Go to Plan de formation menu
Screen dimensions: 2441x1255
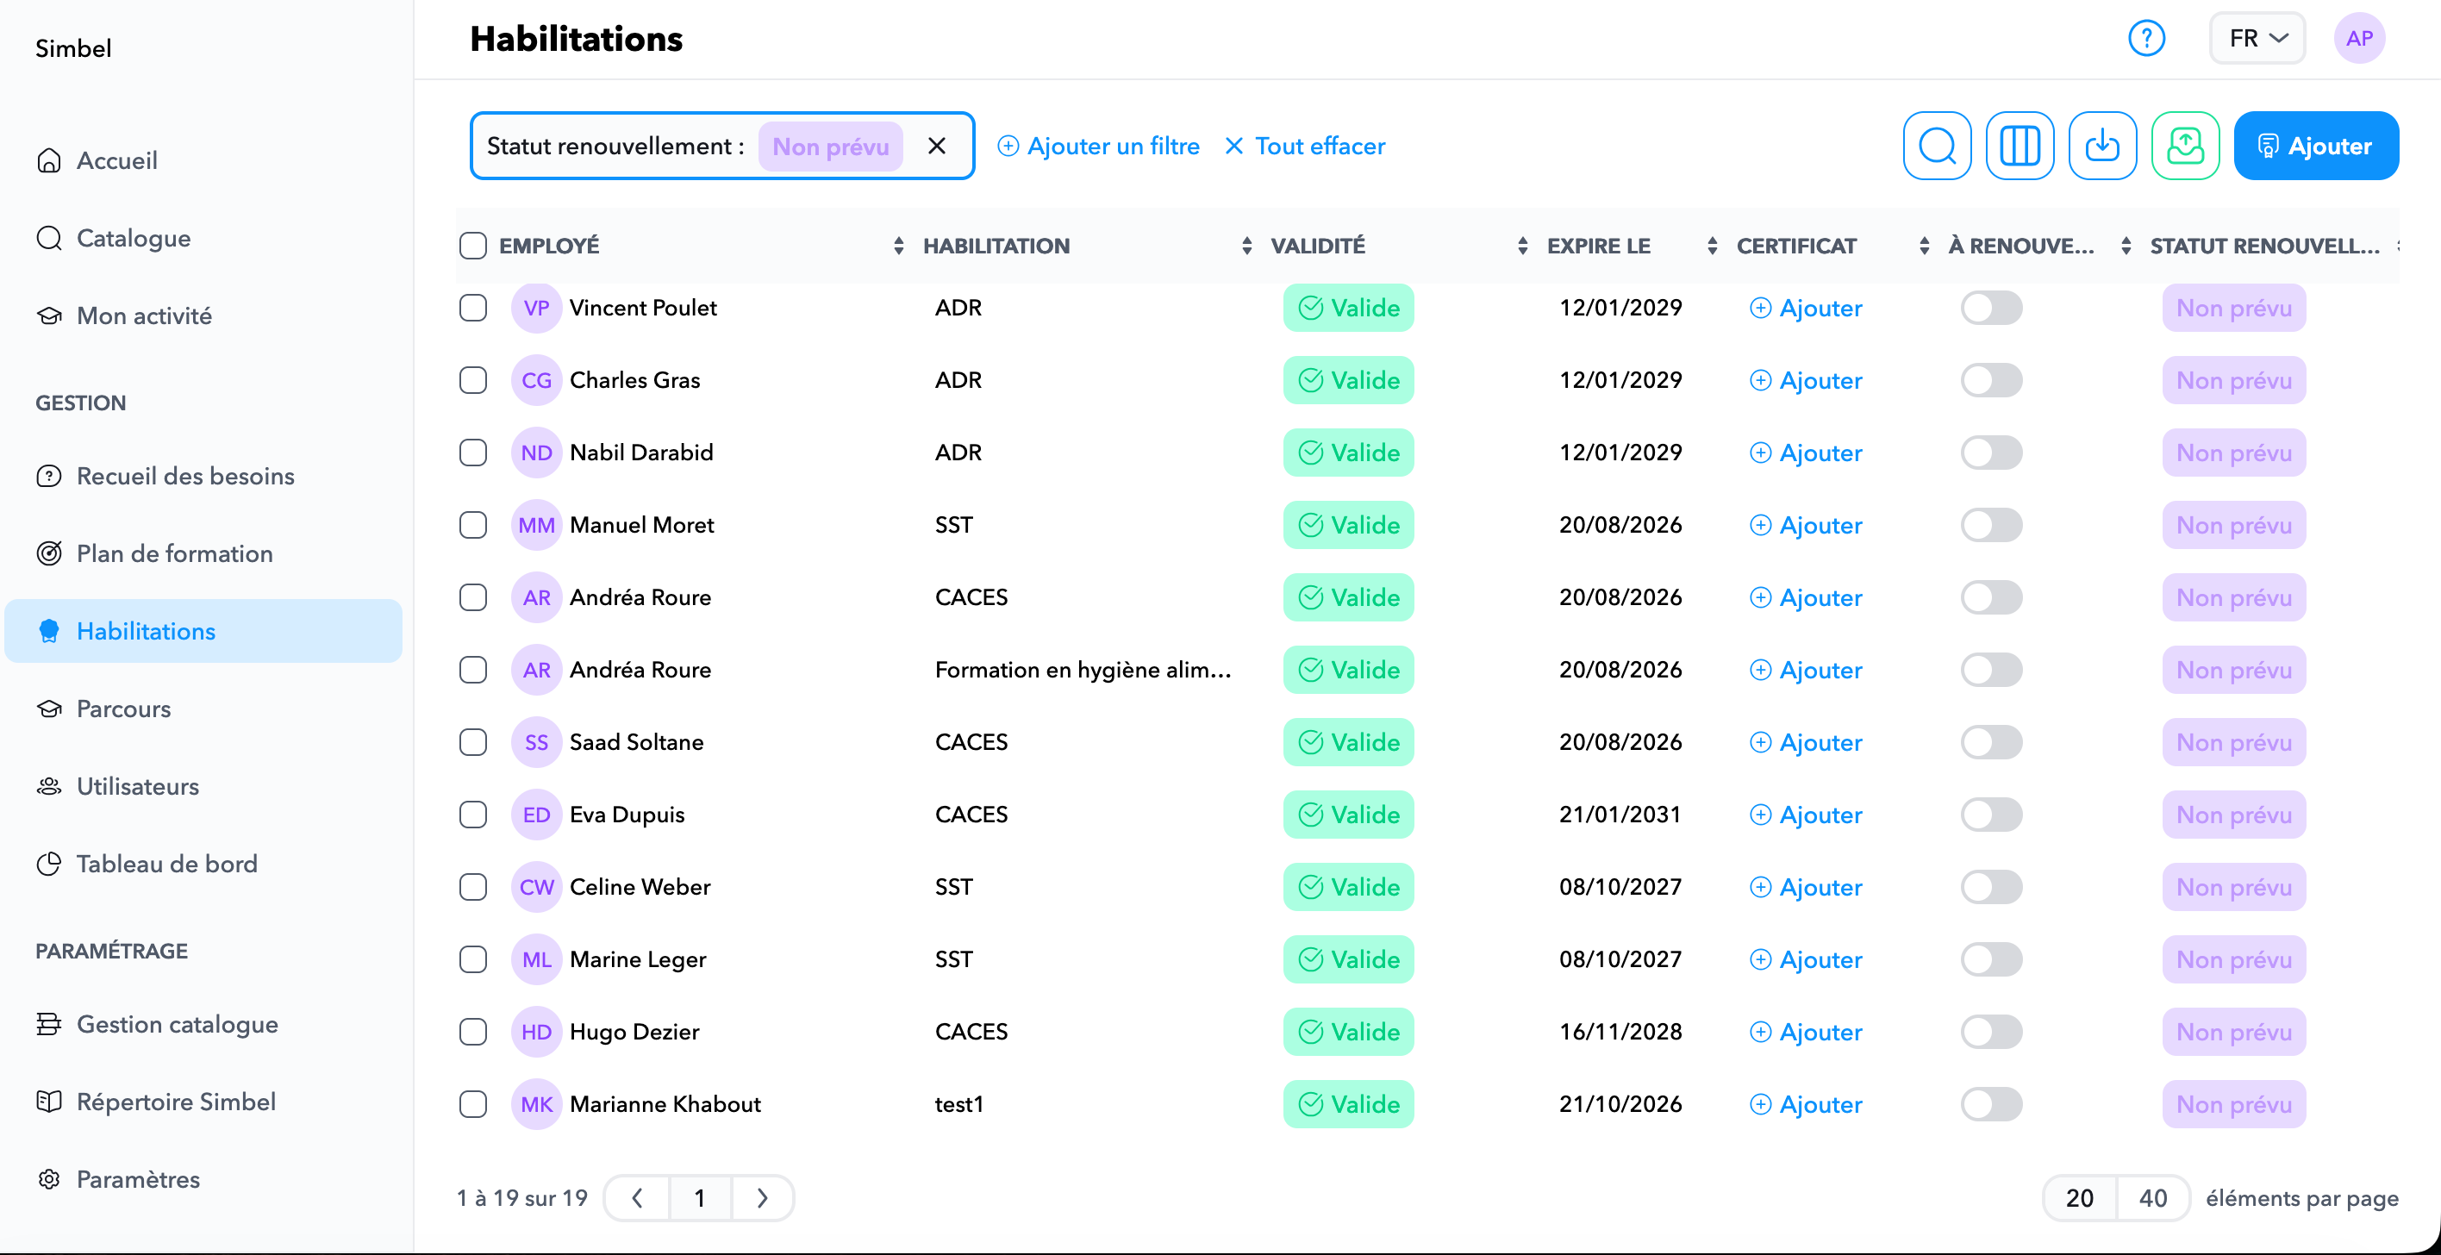pos(174,553)
